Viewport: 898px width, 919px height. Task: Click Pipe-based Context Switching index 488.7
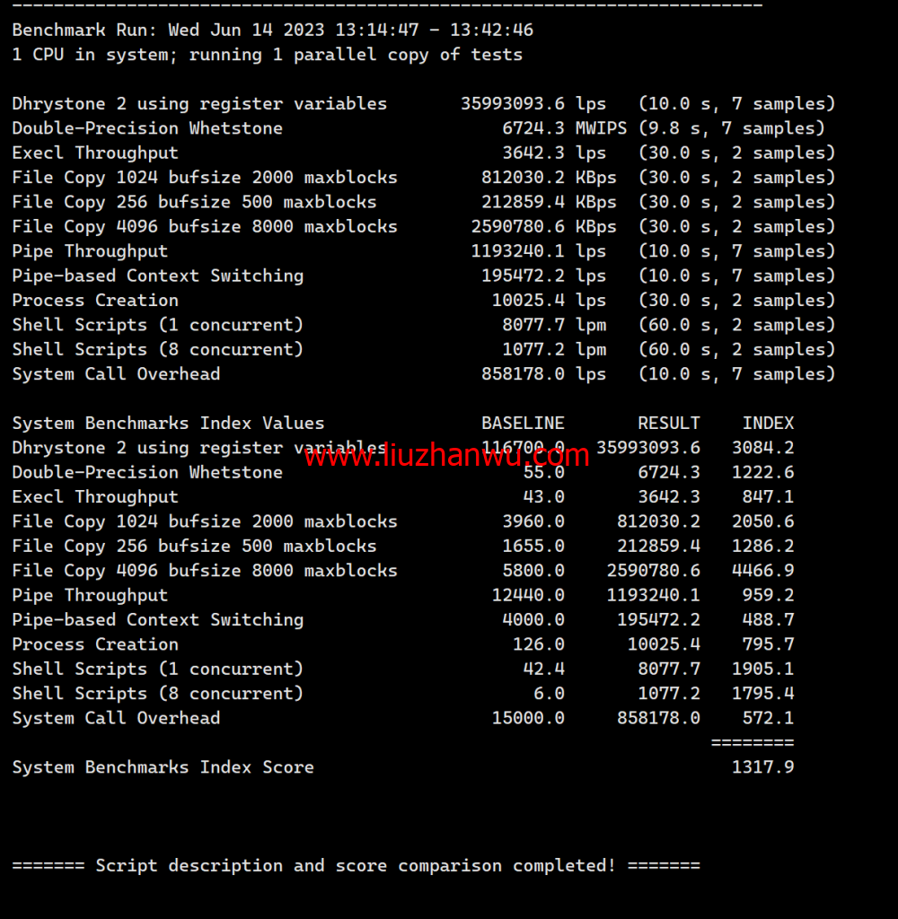click(x=768, y=620)
